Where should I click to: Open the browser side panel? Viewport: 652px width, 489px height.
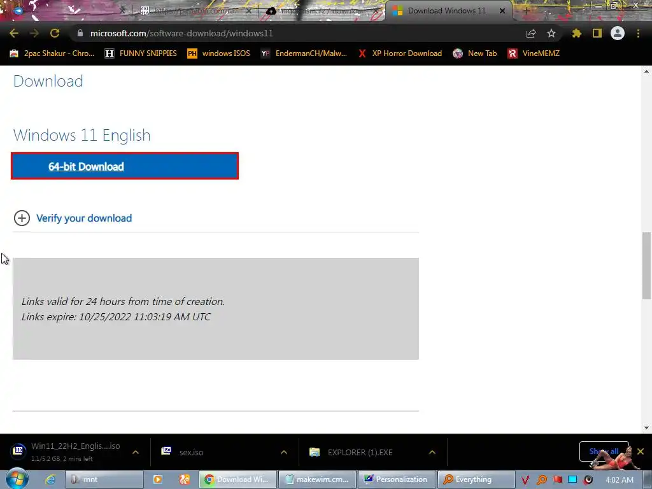(x=597, y=33)
